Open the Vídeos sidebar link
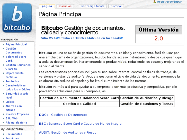 [x=10, y=102]
